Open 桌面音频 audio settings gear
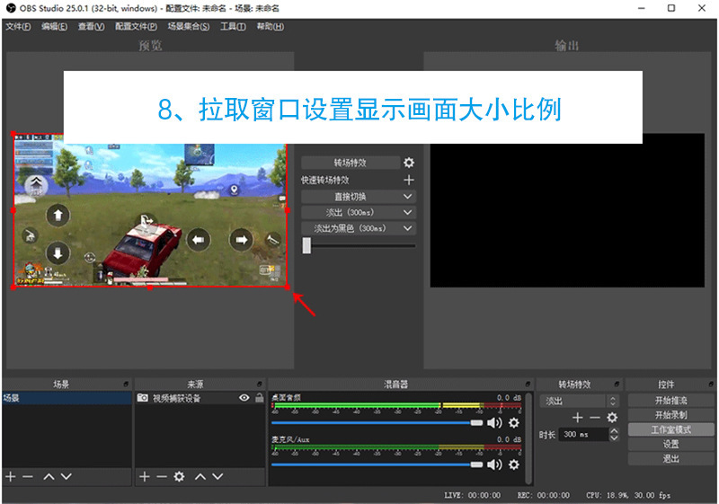Screen dimensions: 719x504 (x=514, y=422)
